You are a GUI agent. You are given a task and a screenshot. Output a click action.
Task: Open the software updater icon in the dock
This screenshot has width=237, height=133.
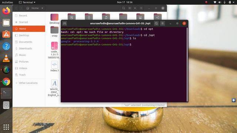tap(6, 105)
